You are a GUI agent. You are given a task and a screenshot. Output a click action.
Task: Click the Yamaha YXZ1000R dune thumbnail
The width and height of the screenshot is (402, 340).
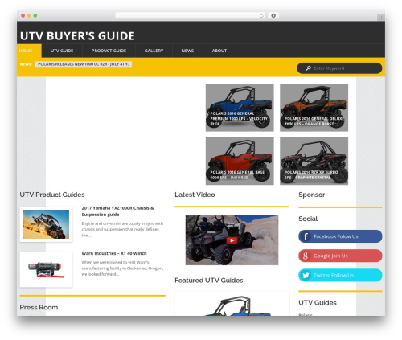click(46, 224)
